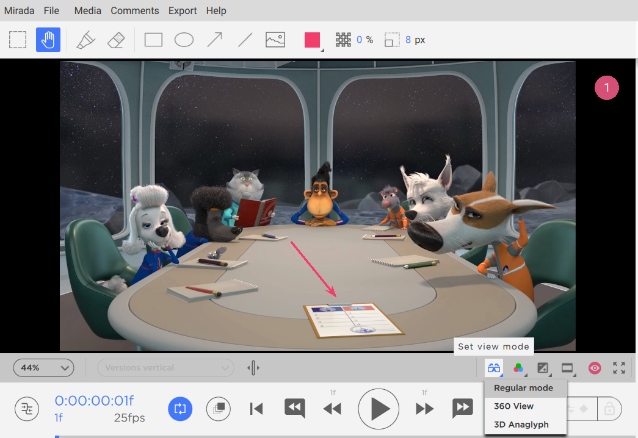Click the 25fps frame rate label
638x438 pixels.
129,418
